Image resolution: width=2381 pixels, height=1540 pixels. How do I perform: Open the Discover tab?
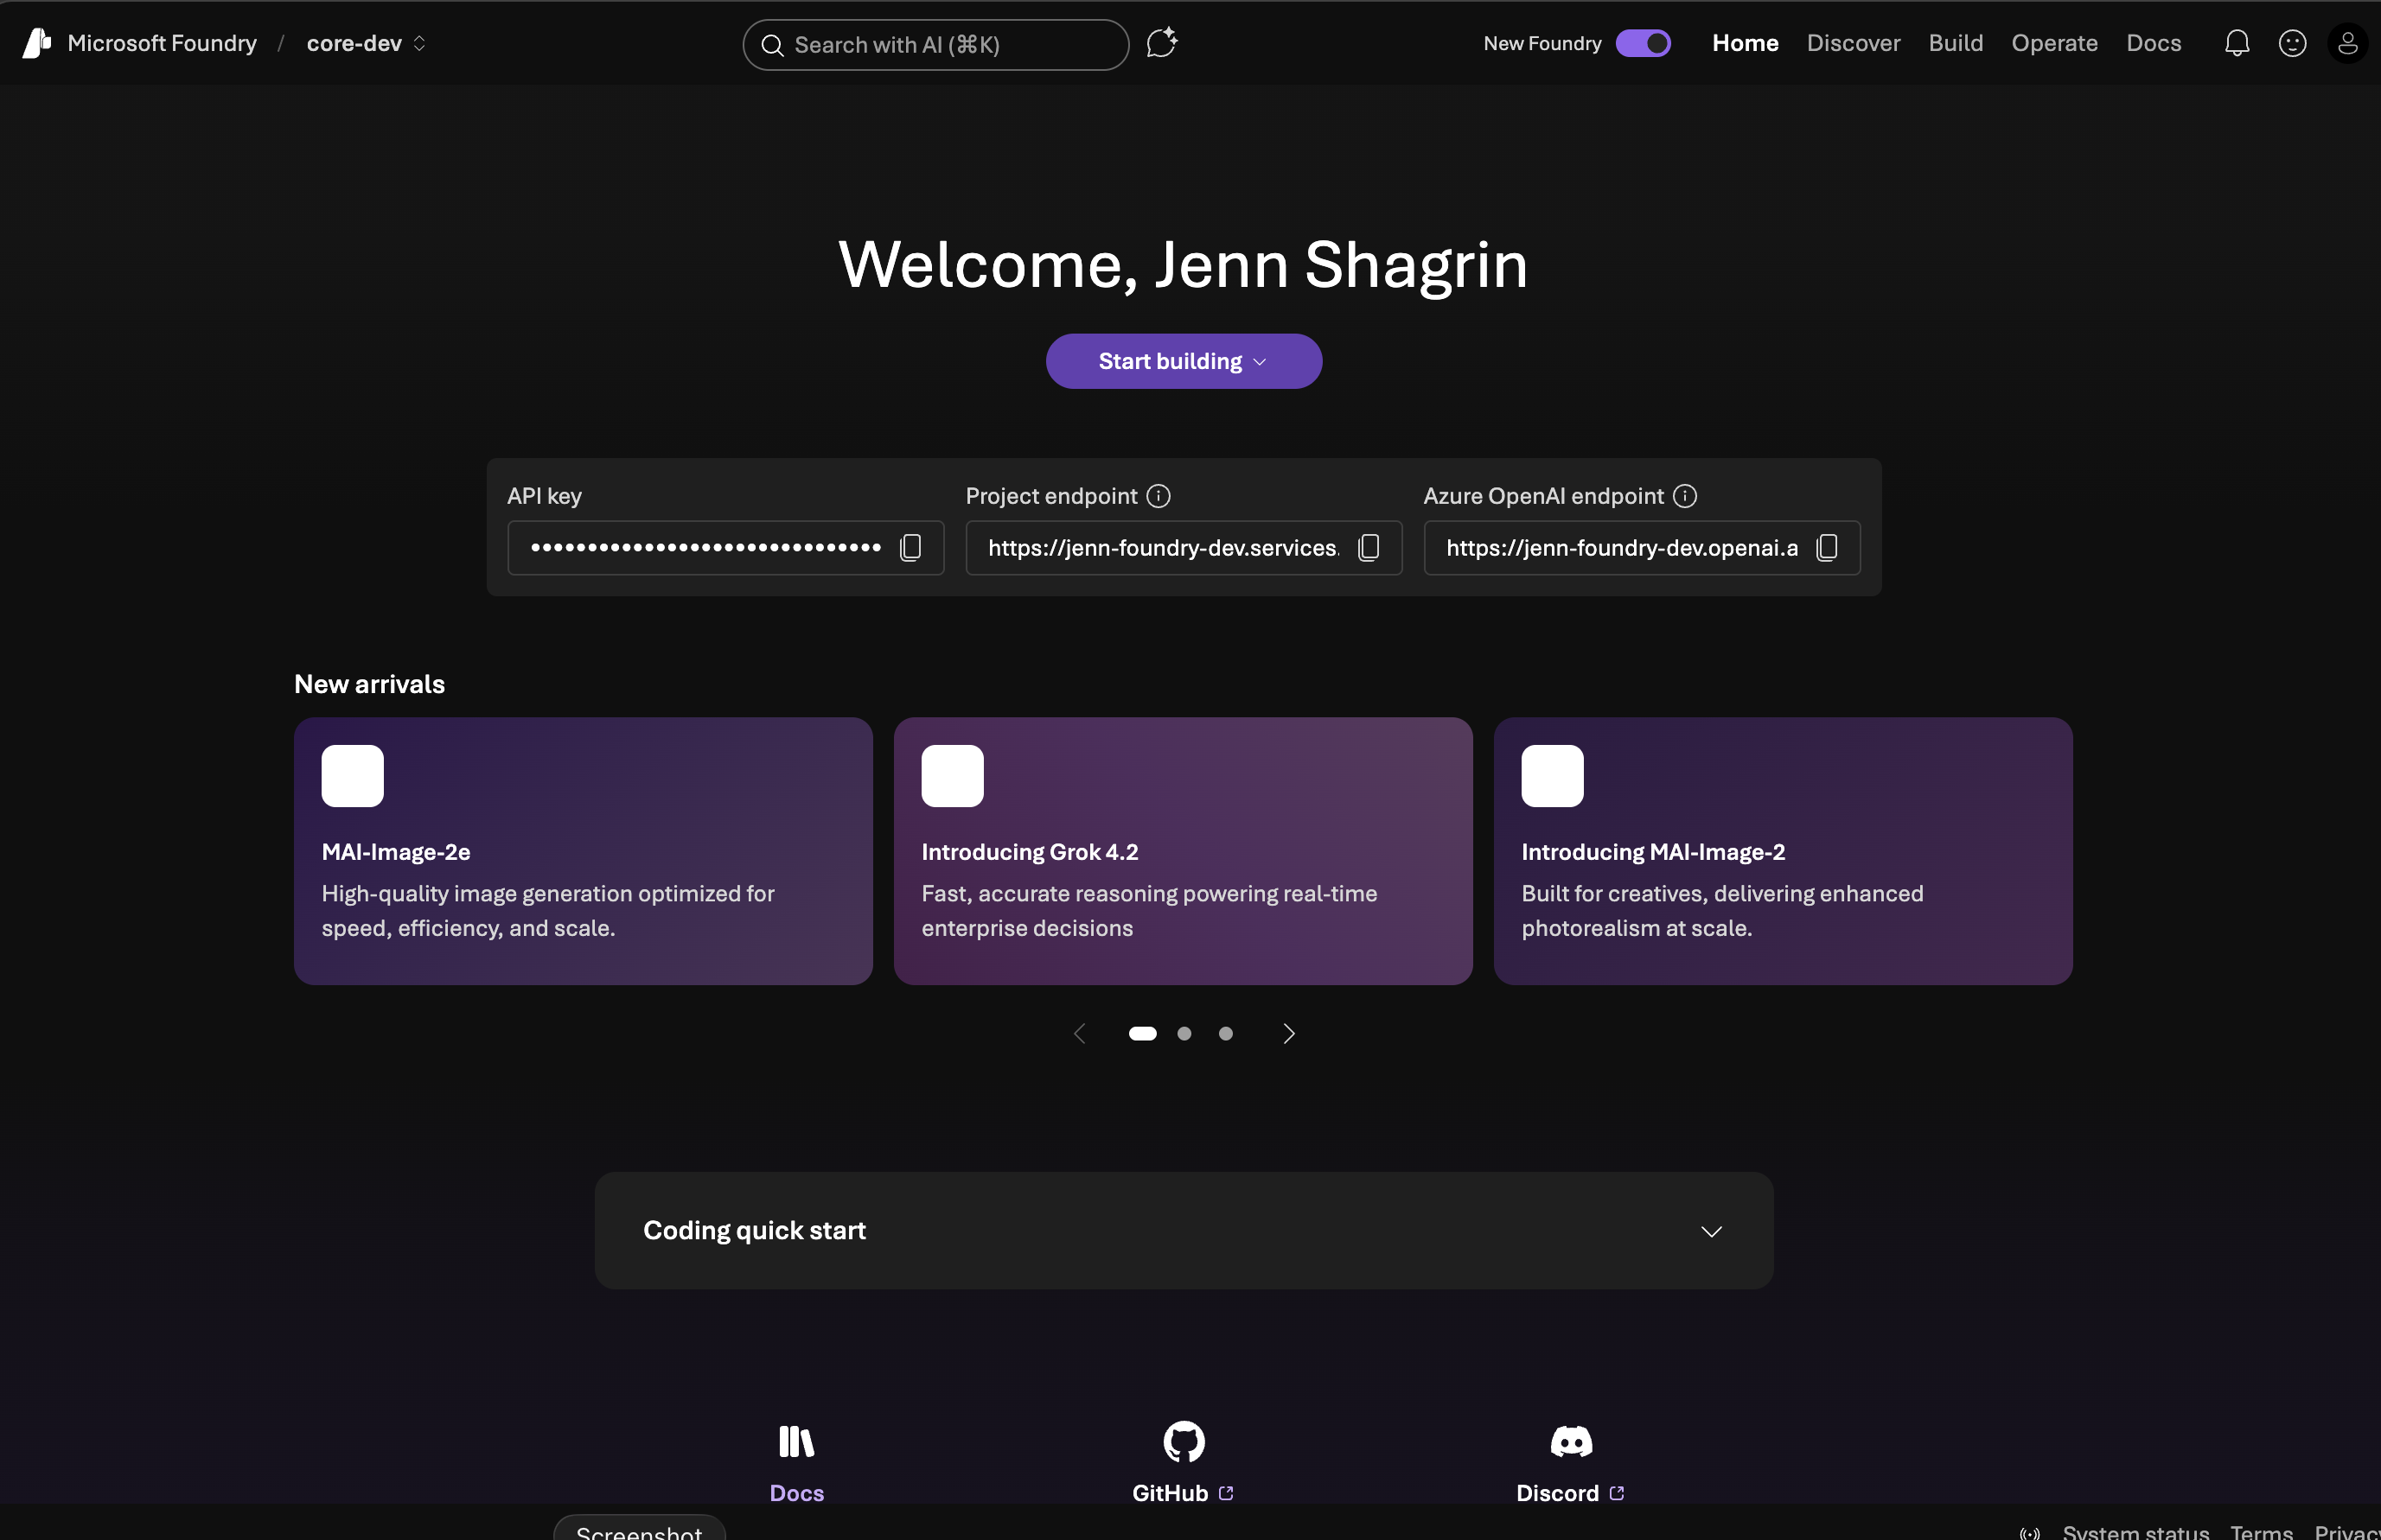point(1853,43)
